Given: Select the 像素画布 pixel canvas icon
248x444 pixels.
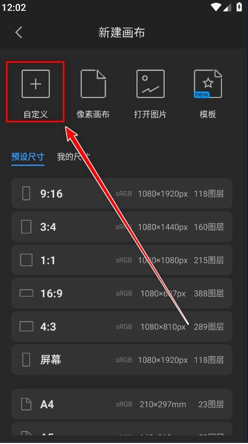Looking at the screenshot, I should coord(93,84).
